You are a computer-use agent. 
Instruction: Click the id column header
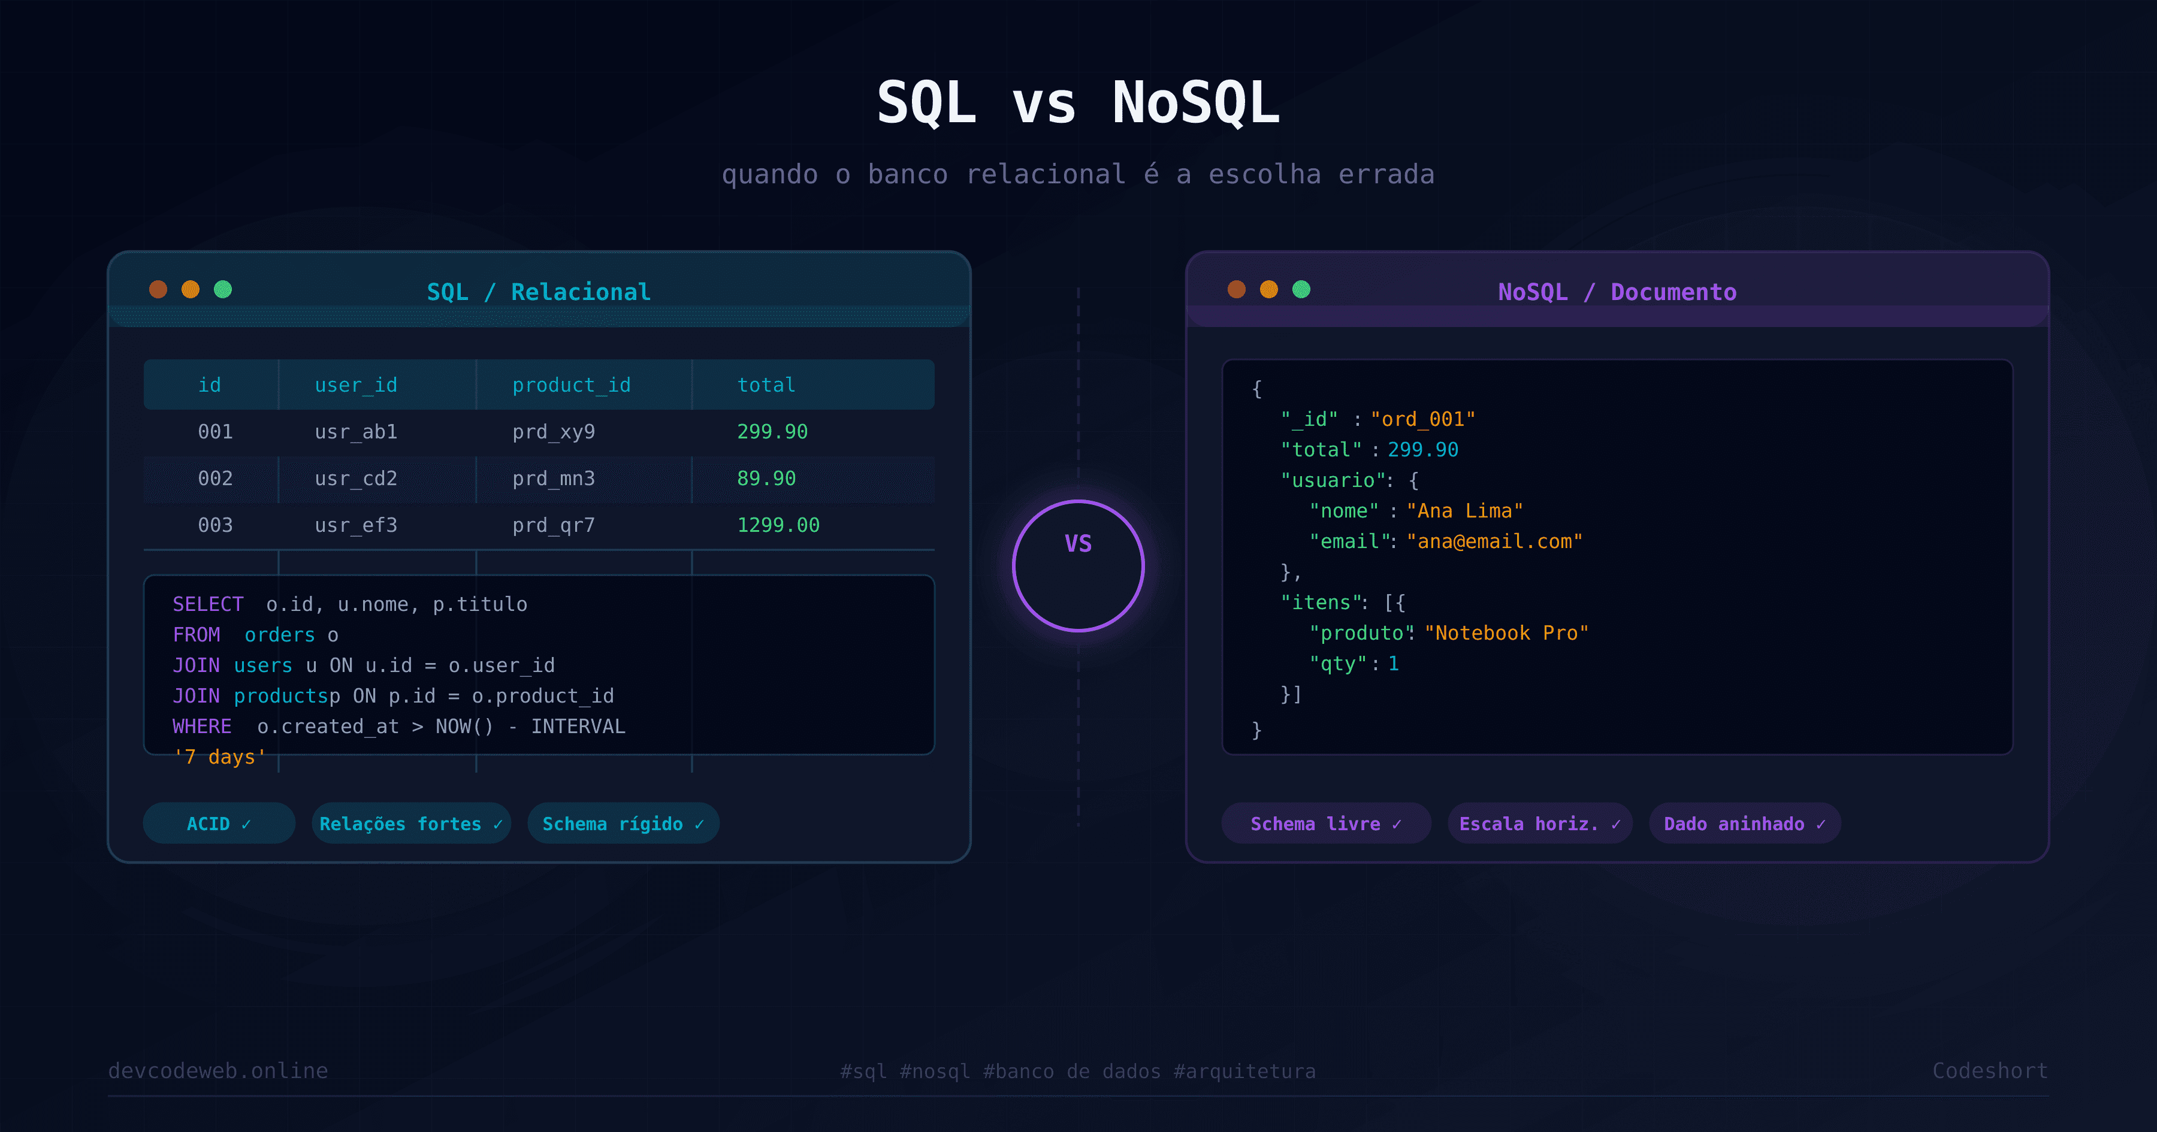[209, 385]
